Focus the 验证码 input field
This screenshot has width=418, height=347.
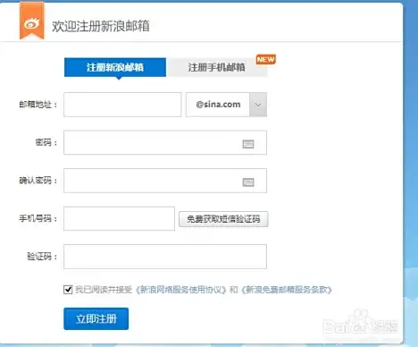pyautogui.click(x=165, y=257)
